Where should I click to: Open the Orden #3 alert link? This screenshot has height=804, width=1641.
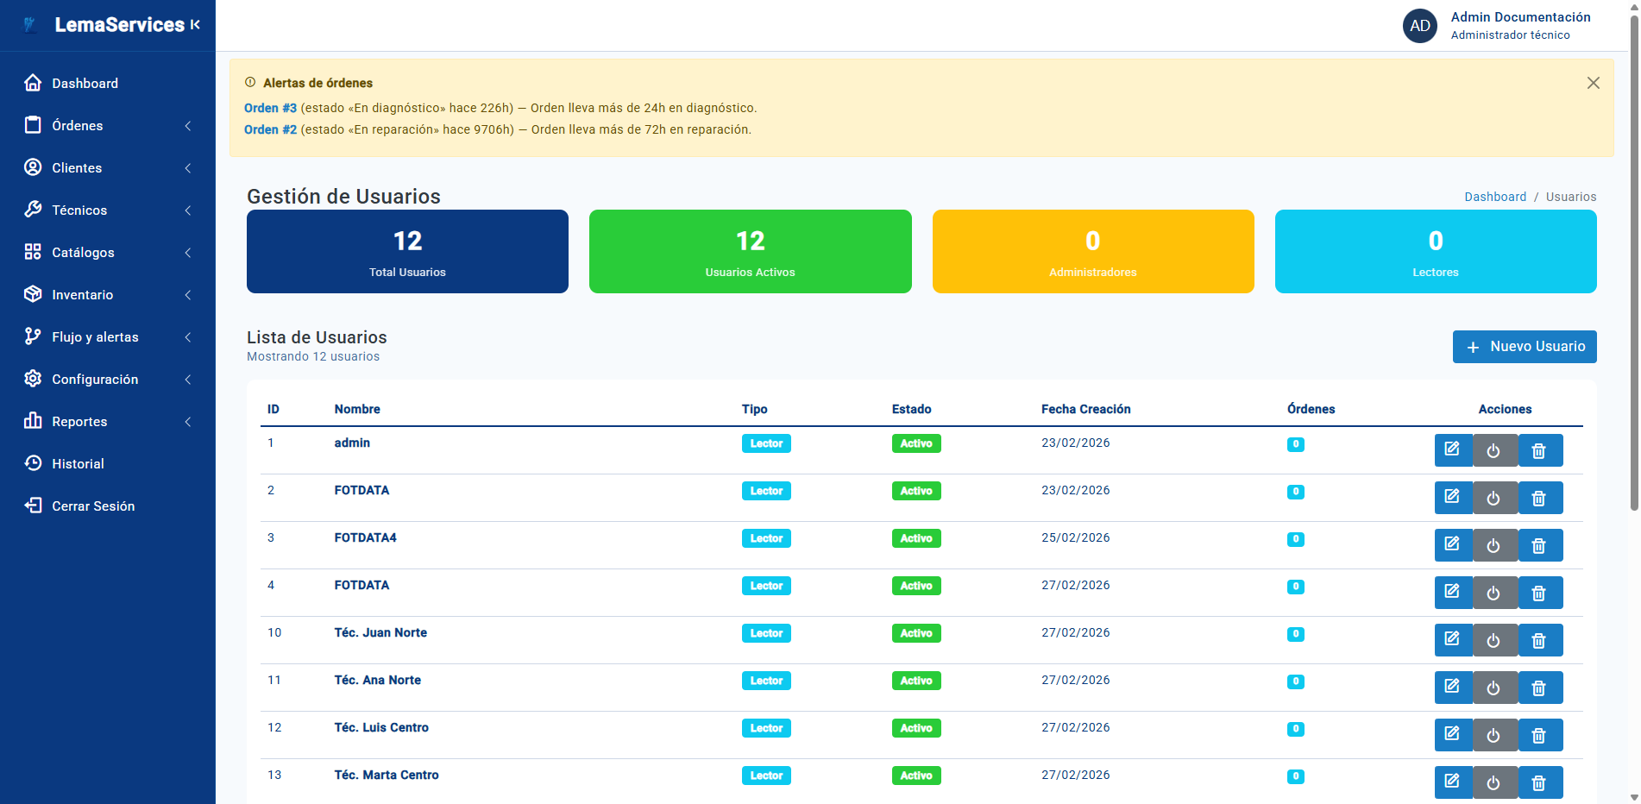(x=270, y=109)
